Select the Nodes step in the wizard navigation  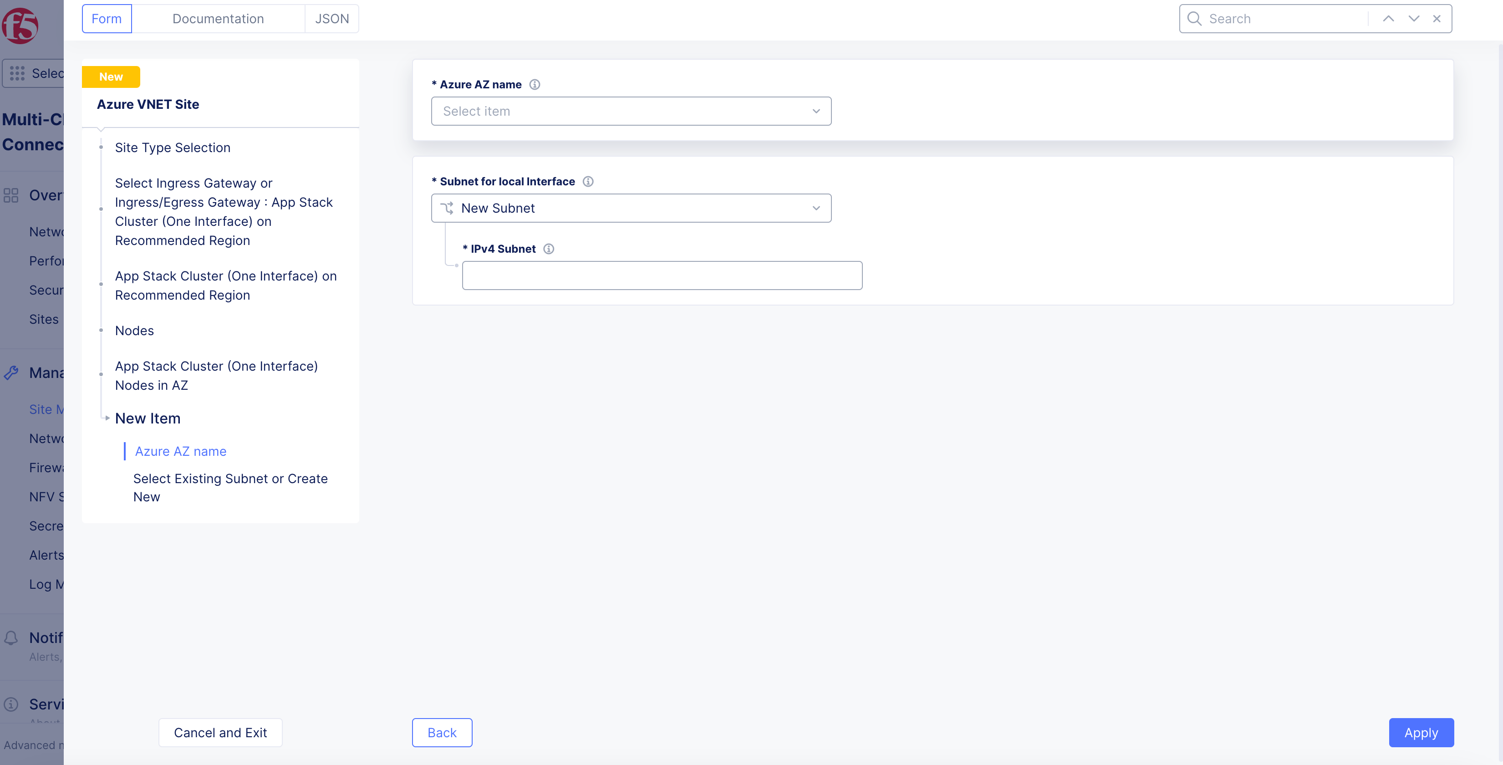[x=134, y=330]
